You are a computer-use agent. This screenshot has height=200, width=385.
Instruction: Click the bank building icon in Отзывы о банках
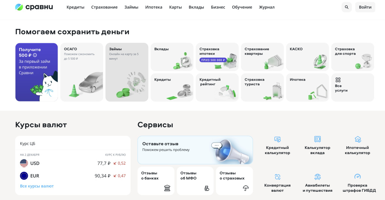167,188
